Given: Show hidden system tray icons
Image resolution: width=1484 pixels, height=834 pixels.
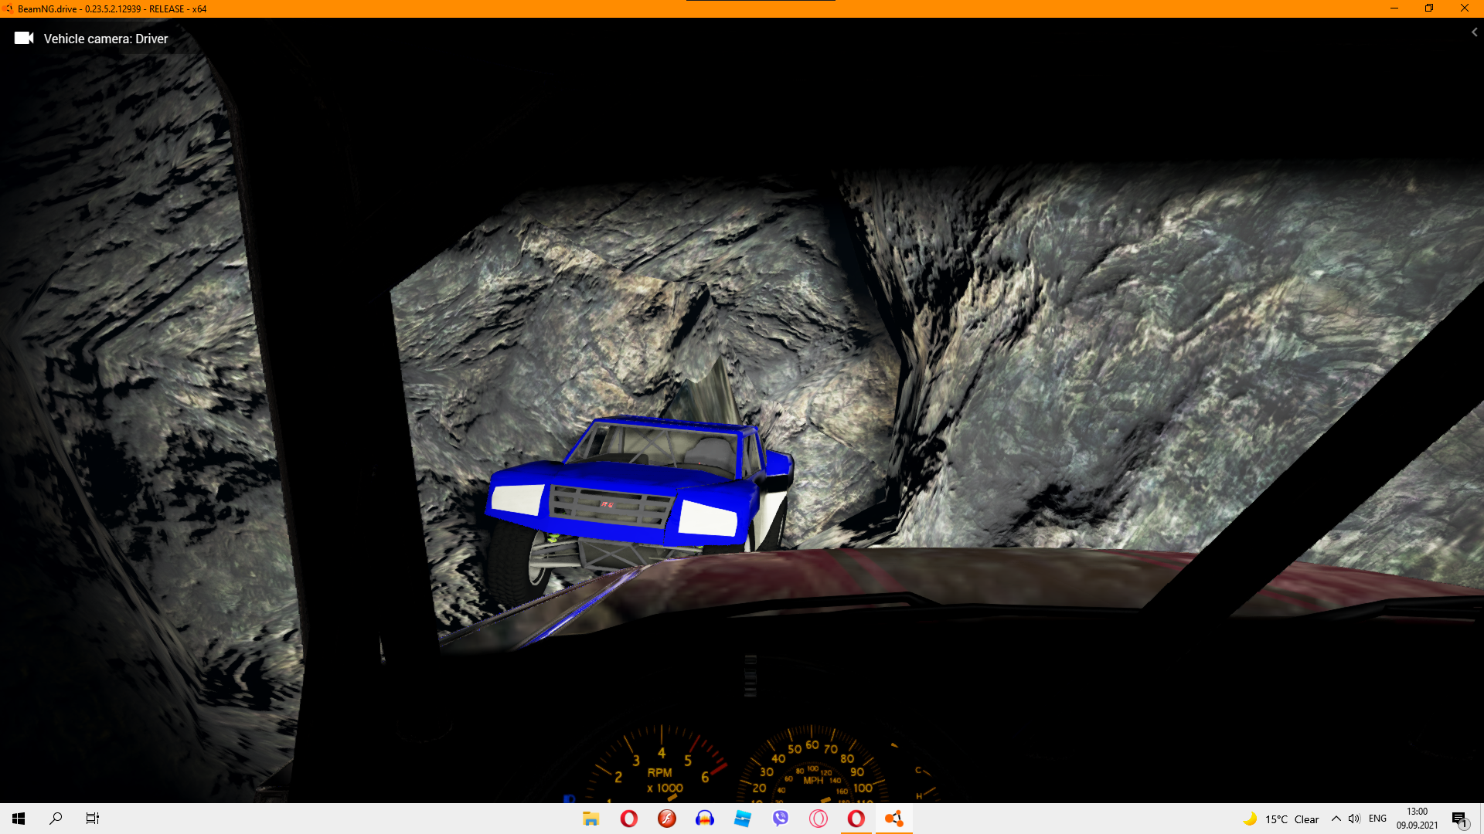Looking at the screenshot, I should (x=1336, y=819).
